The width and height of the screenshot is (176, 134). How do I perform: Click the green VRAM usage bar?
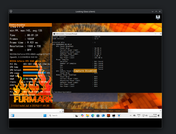point(24,79)
